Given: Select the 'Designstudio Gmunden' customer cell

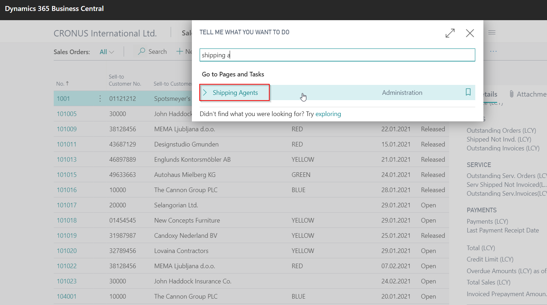Looking at the screenshot, I should [186, 144].
